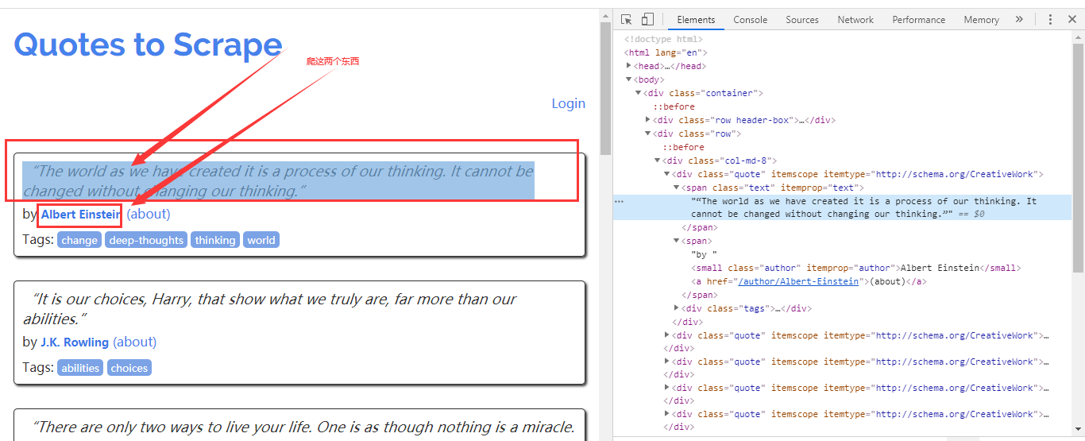1085x441 pixels.
Task: Collapse the div class="col-md-8" node
Action: (658, 161)
